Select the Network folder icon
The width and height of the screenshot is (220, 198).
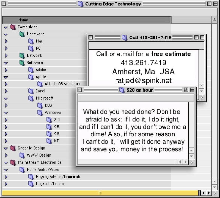[x=22, y=55]
